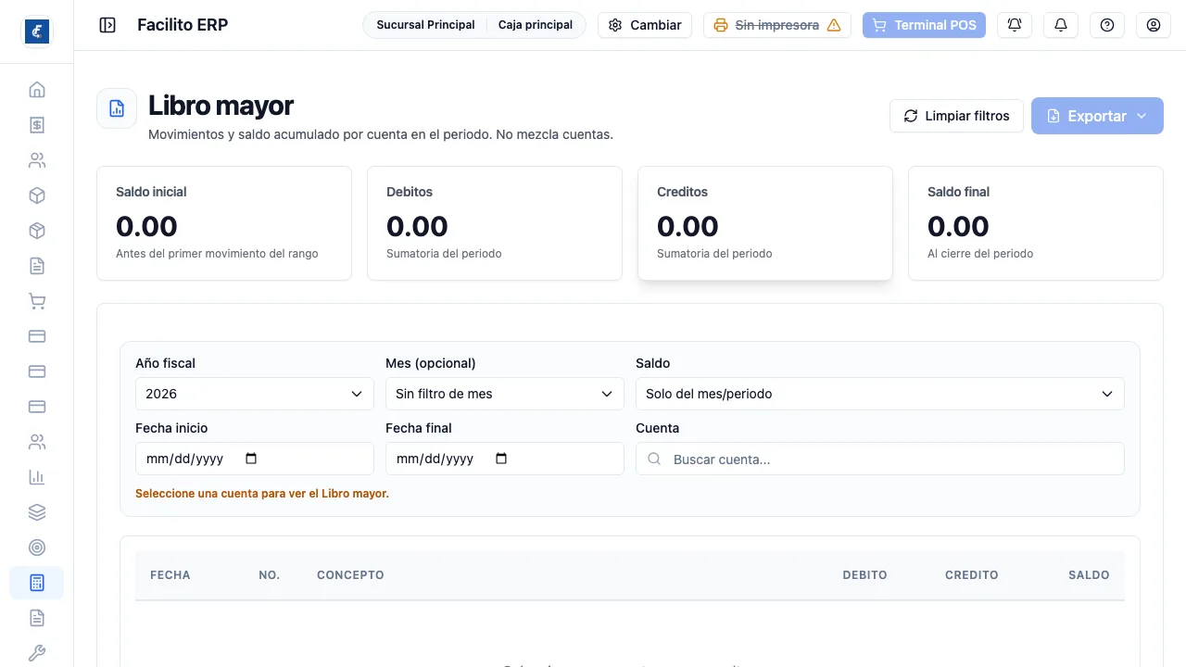Open the Terminal POS button
1186x667 pixels.
click(x=924, y=25)
